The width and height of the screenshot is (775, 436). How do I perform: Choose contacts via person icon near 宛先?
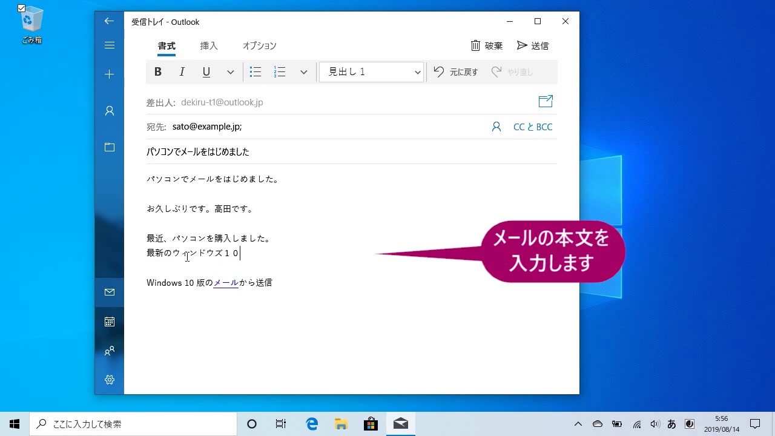[496, 127]
